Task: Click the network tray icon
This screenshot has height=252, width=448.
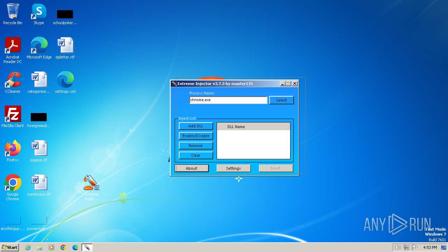Action: 406,247
